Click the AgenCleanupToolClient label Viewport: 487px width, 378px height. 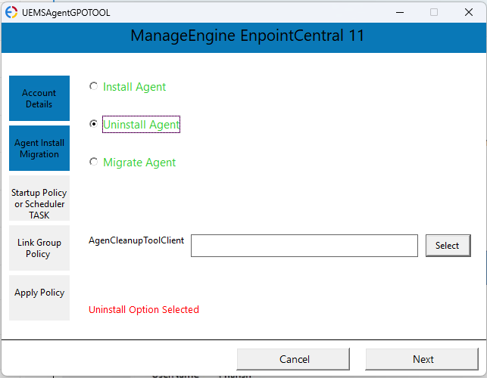tap(136, 240)
